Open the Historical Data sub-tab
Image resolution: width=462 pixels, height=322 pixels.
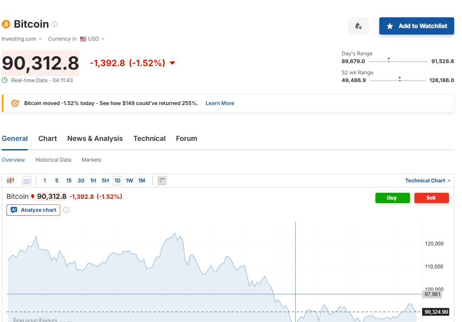point(53,160)
